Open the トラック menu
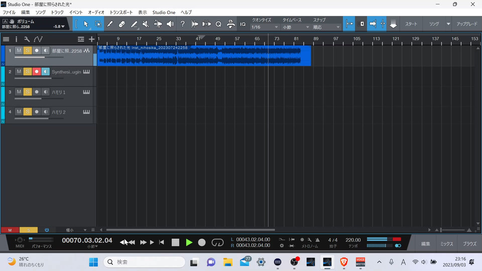 click(x=57, y=12)
